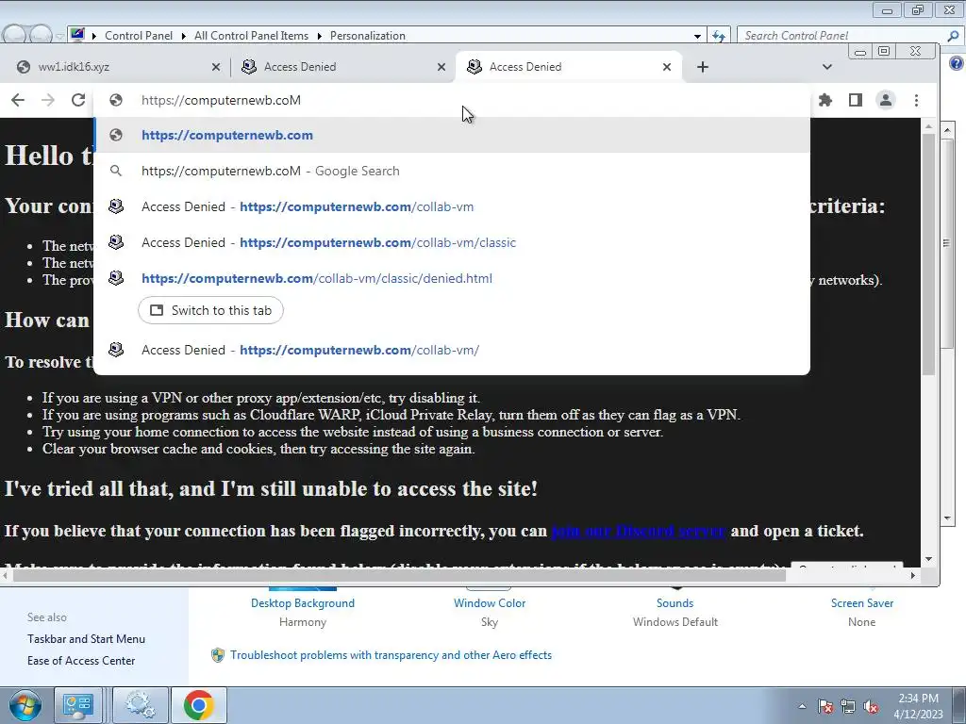Pick the collab-vm suggestion without trailing slash
This screenshot has width=966, height=724.
coord(452,206)
